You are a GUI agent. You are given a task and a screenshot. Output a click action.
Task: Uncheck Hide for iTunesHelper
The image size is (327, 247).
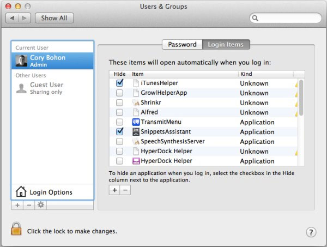(x=120, y=83)
